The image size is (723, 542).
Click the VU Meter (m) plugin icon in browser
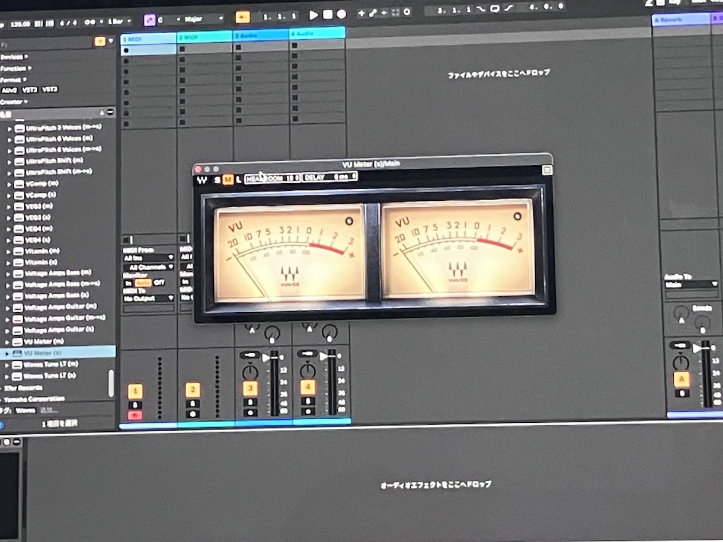(x=18, y=342)
